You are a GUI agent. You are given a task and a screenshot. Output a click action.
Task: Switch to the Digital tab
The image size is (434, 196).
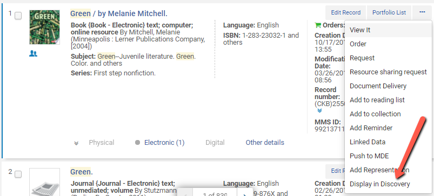click(215, 143)
